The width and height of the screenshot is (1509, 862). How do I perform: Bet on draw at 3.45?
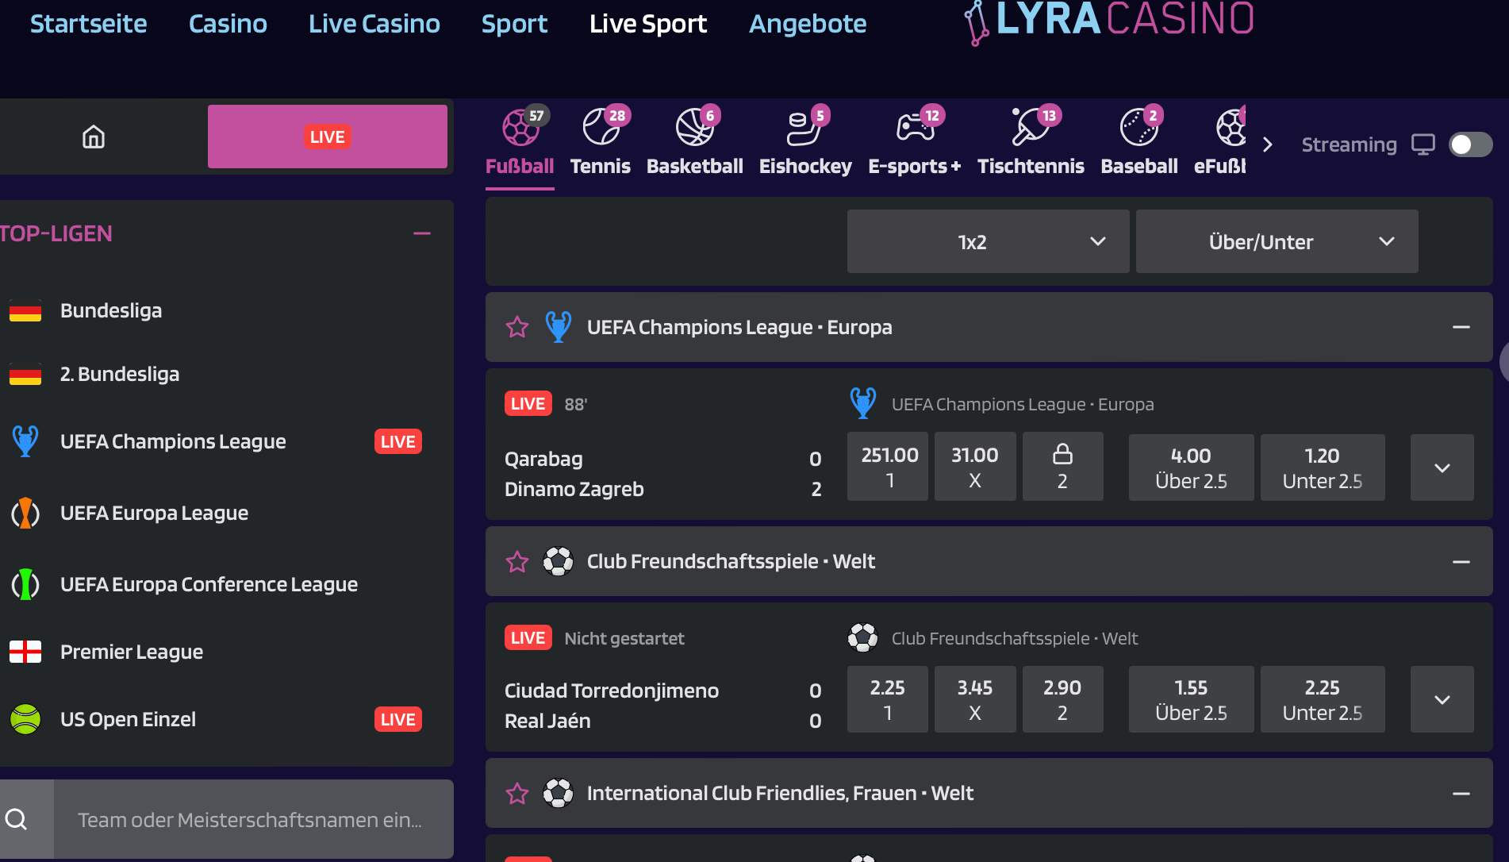click(x=975, y=699)
